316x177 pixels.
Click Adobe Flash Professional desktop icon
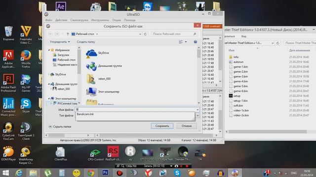click(x=8, y=83)
